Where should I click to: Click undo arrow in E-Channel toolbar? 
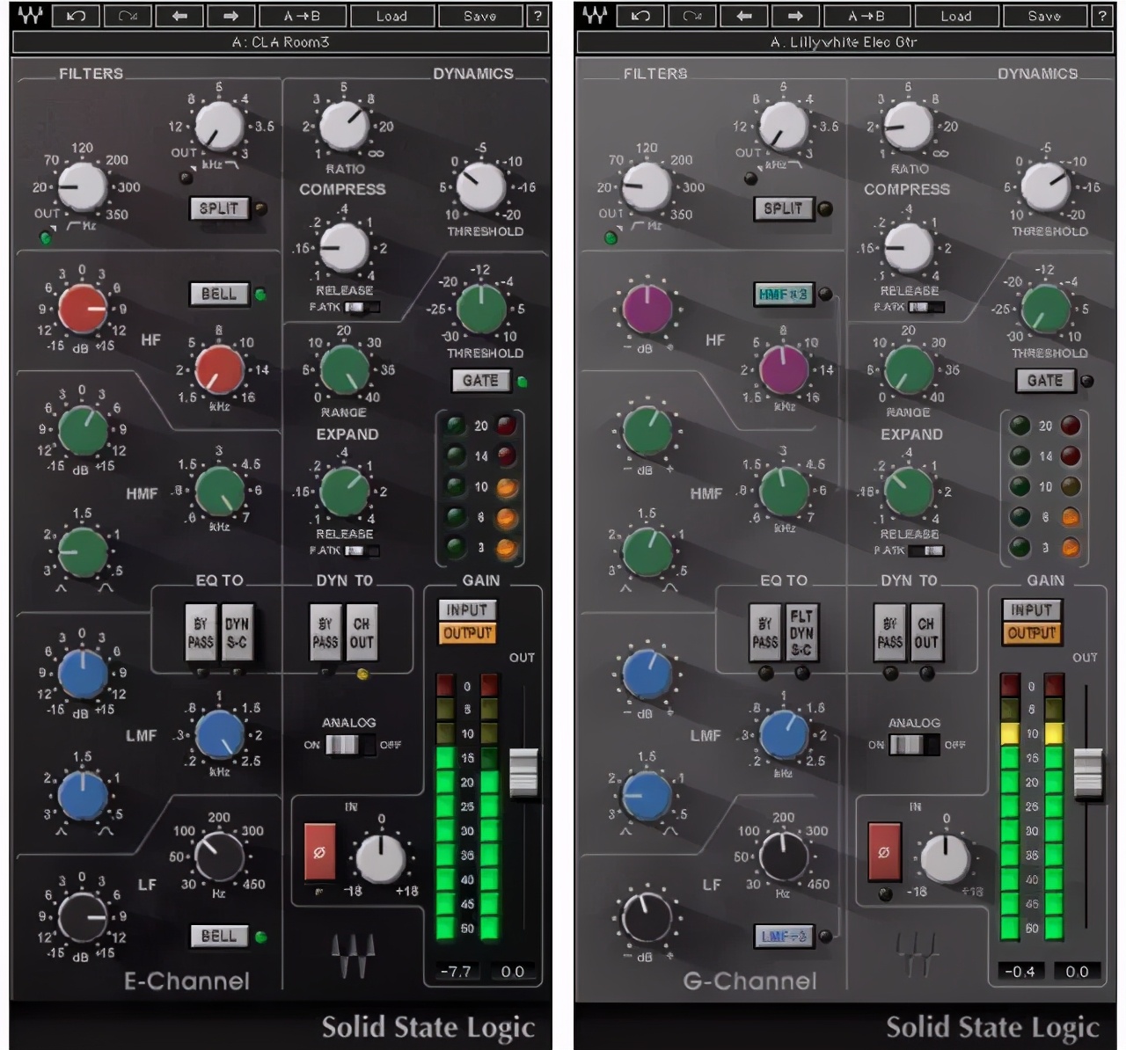[x=76, y=16]
